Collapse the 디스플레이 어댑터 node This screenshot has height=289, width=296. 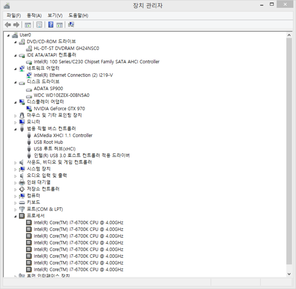[x=15, y=102]
